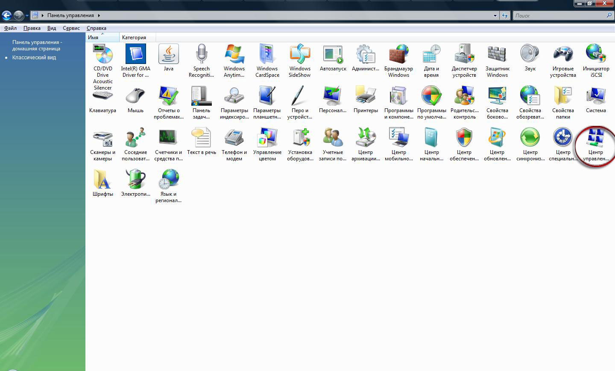Open Центр обновления Windows icon
The image size is (615, 371).
[498, 137]
